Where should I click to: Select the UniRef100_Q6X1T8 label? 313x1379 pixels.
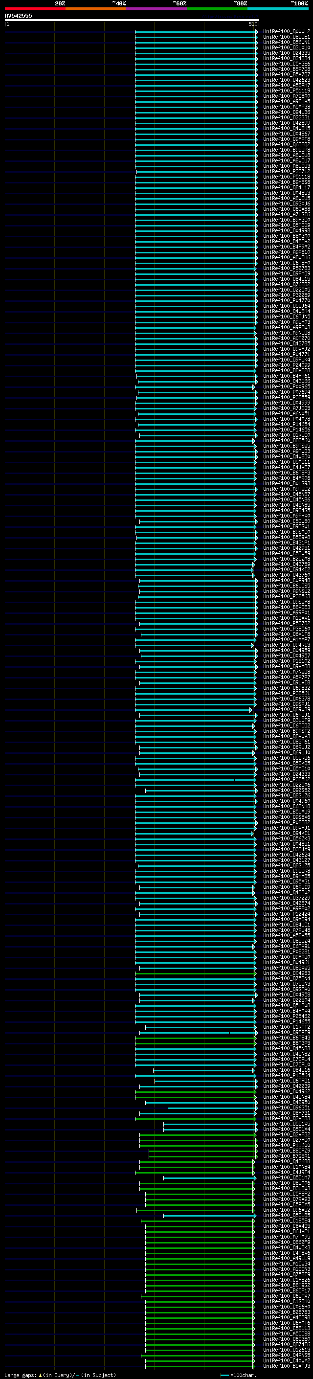point(286,634)
